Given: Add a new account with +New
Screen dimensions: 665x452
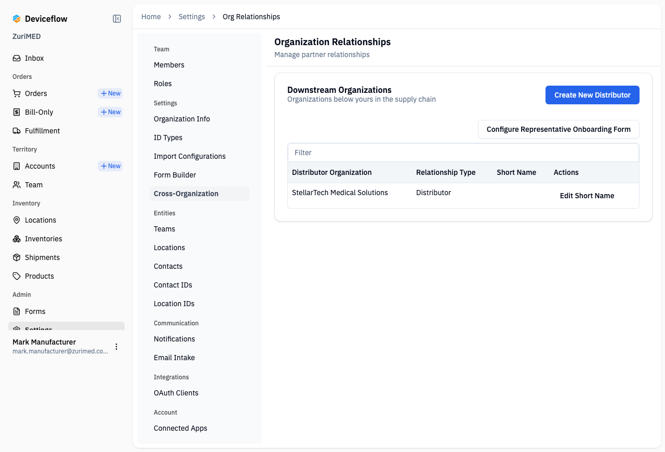Looking at the screenshot, I should [x=110, y=166].
